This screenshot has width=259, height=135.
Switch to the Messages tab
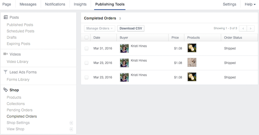click(28, 4)
